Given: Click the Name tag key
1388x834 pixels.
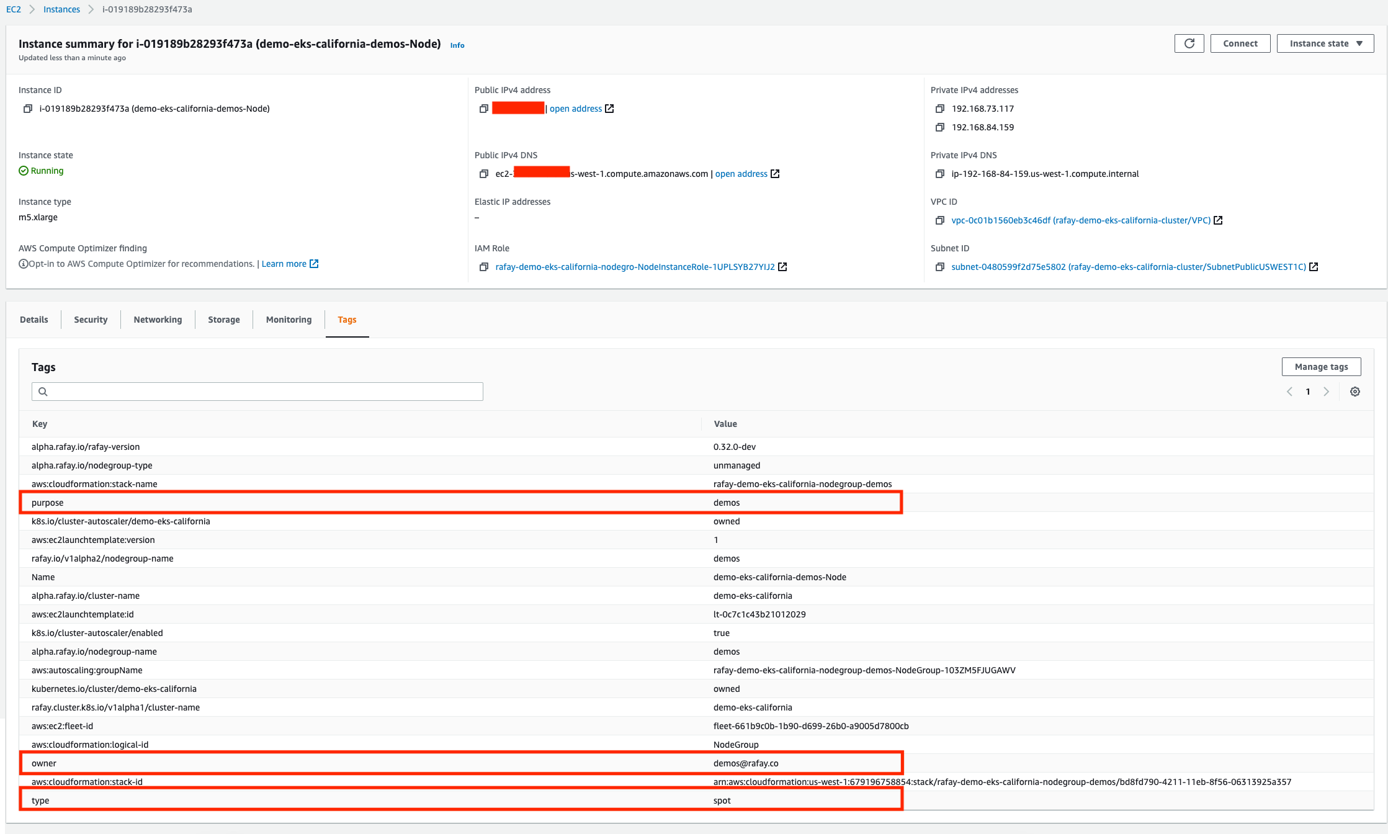Looking at the screenshot, I should tap(43, 577).
